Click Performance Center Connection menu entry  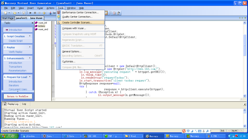(x=80, y=13)
